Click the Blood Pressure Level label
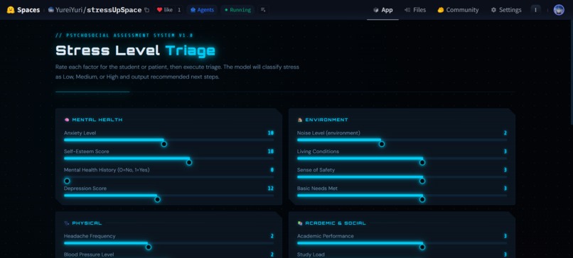This screenshot has width=573, height=258. (89, 254)
